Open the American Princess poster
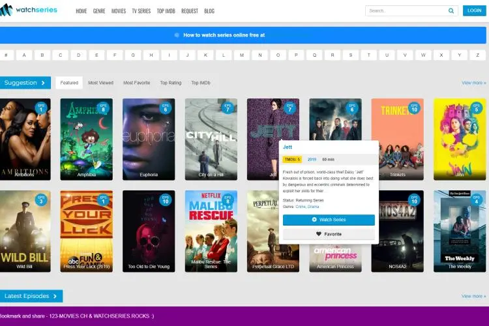 click(335, 258)
